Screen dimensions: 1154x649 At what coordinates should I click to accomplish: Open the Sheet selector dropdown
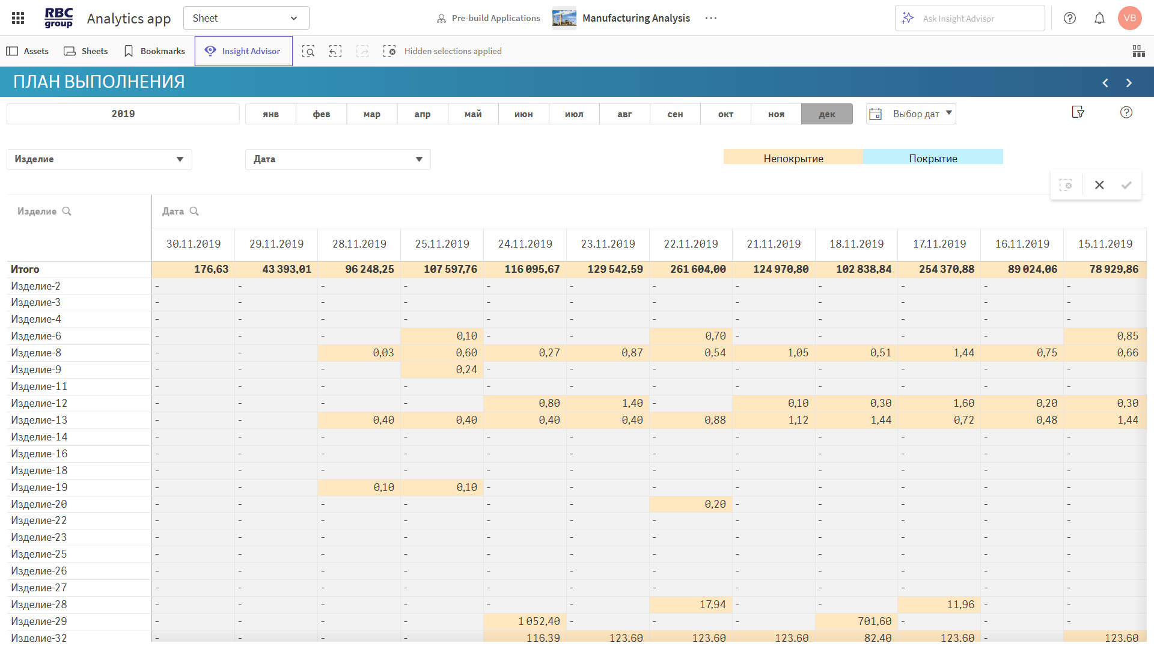point(246,18)
